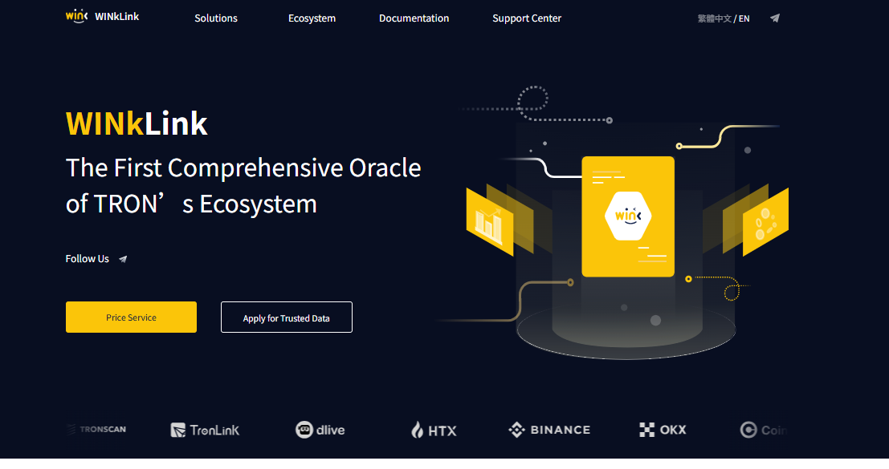Switch language to EN
Screen dimensions: 889x469
pyautogui.click(x=744, y=18)
